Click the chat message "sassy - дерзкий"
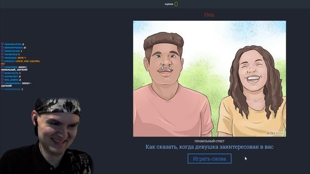Screen dimensions: 310x174 pos(16,85)
